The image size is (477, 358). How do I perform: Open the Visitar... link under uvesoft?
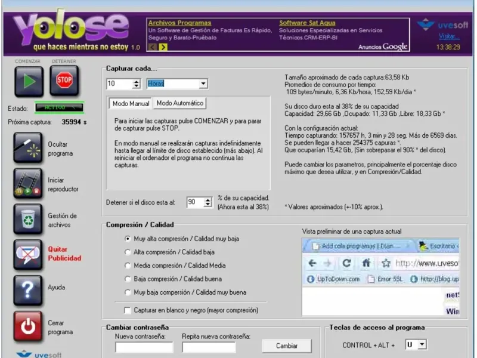(x=449, y=36)
